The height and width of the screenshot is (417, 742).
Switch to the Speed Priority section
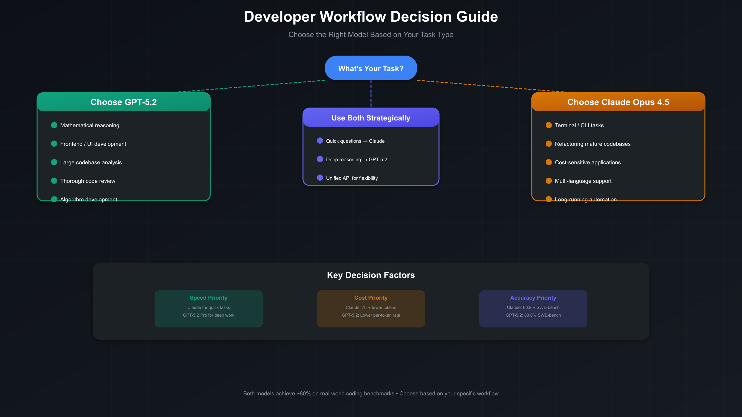209,308
